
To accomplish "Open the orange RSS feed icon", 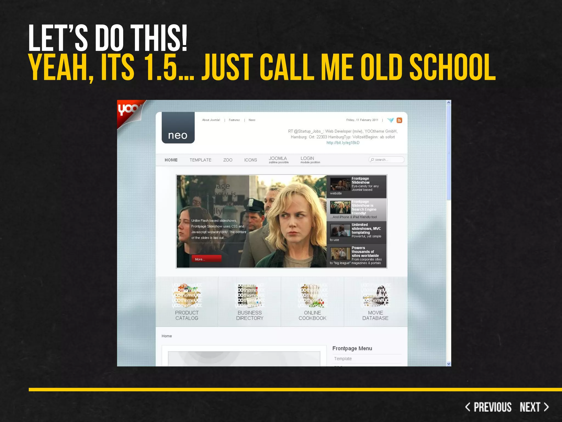I will click(400, 120).
